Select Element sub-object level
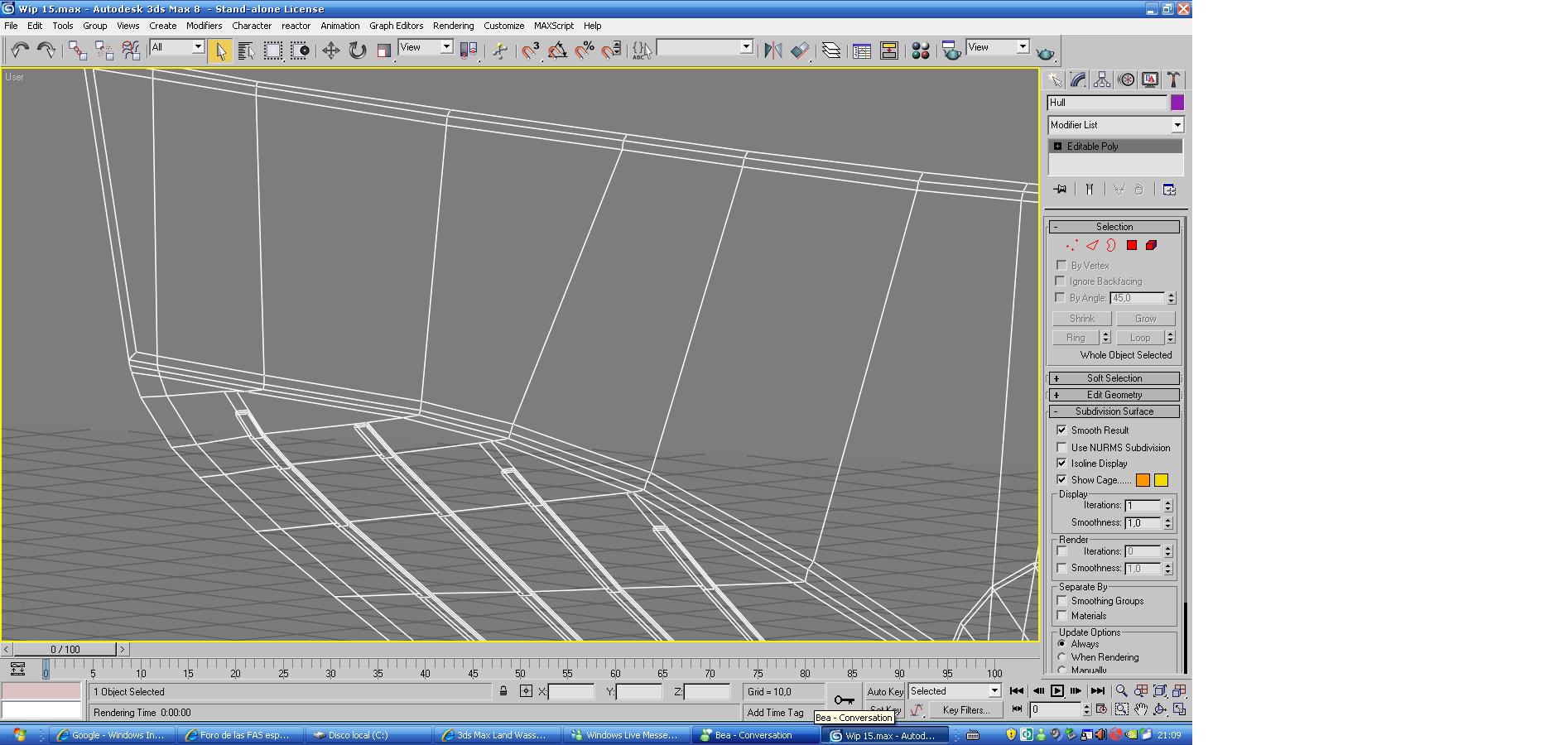 click(x=1151, y=245)
